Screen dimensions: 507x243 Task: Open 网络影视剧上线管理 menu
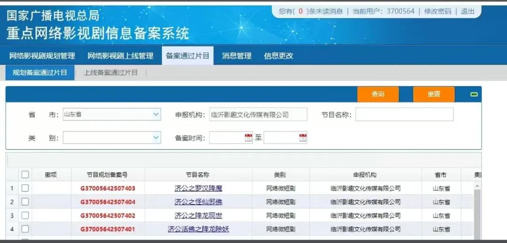pos(120,56)
